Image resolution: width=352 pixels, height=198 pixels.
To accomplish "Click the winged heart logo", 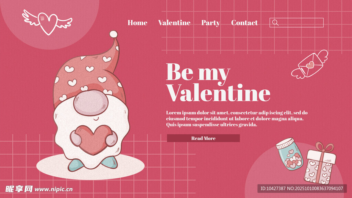I will click(47, 22).
